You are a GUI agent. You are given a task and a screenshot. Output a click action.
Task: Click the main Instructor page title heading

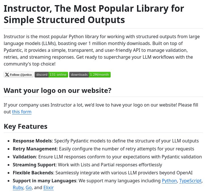(94, 14)
